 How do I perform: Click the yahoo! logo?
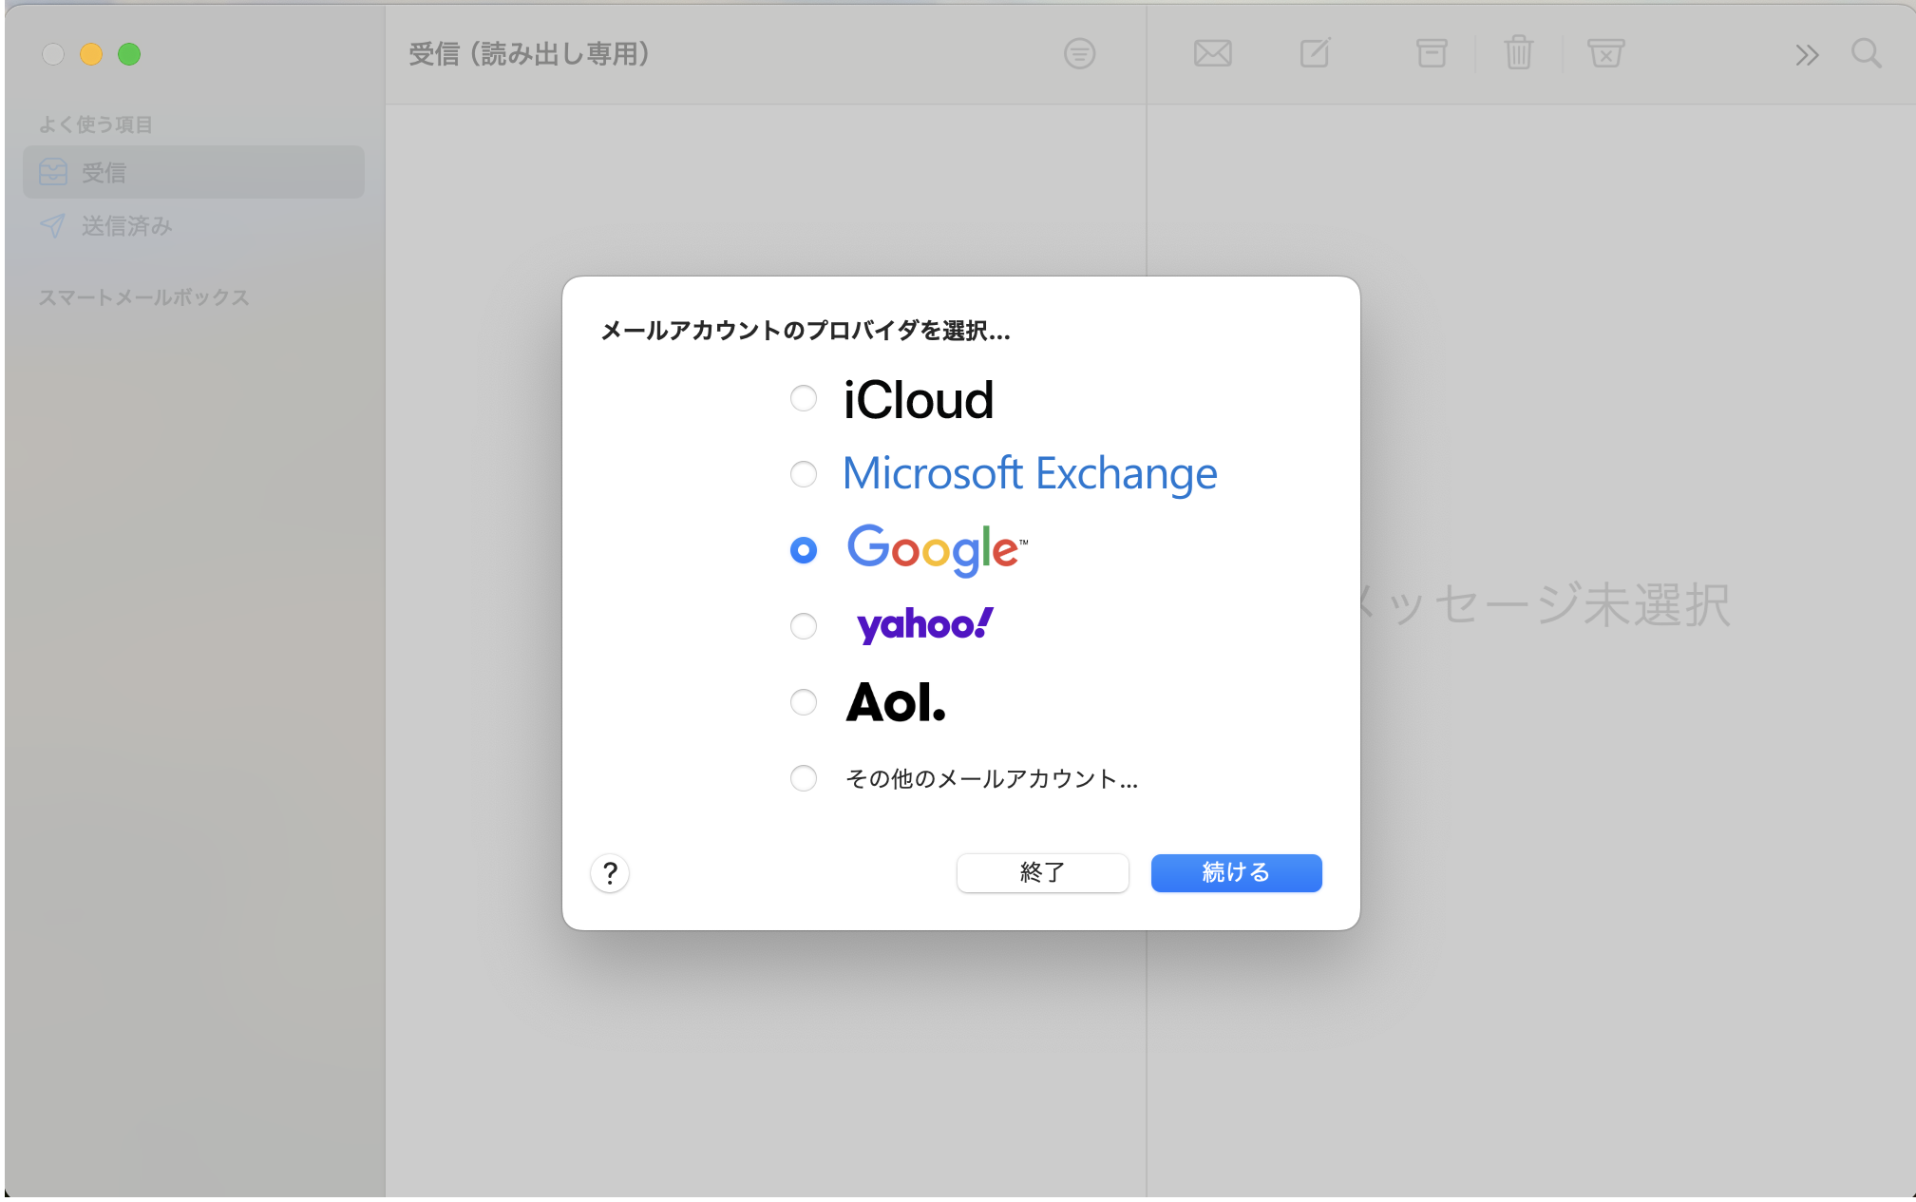925,625
